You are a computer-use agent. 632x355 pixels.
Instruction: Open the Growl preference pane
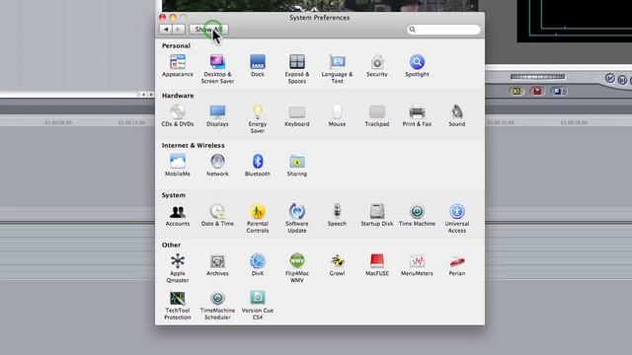[337, 265]
